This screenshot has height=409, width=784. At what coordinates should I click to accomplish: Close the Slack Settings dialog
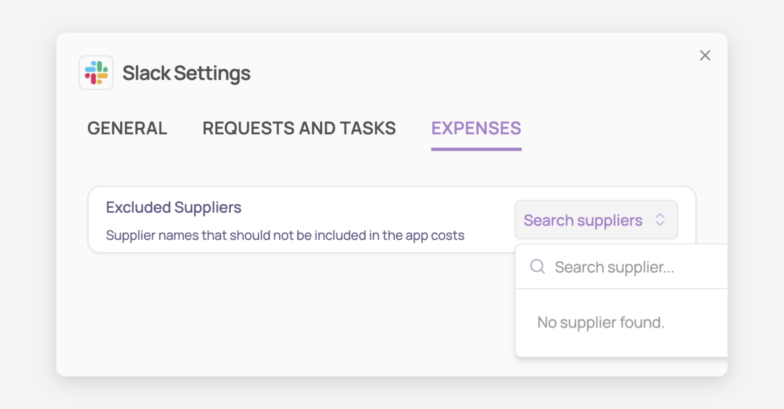pyautogui.click(x=705, y=55)
